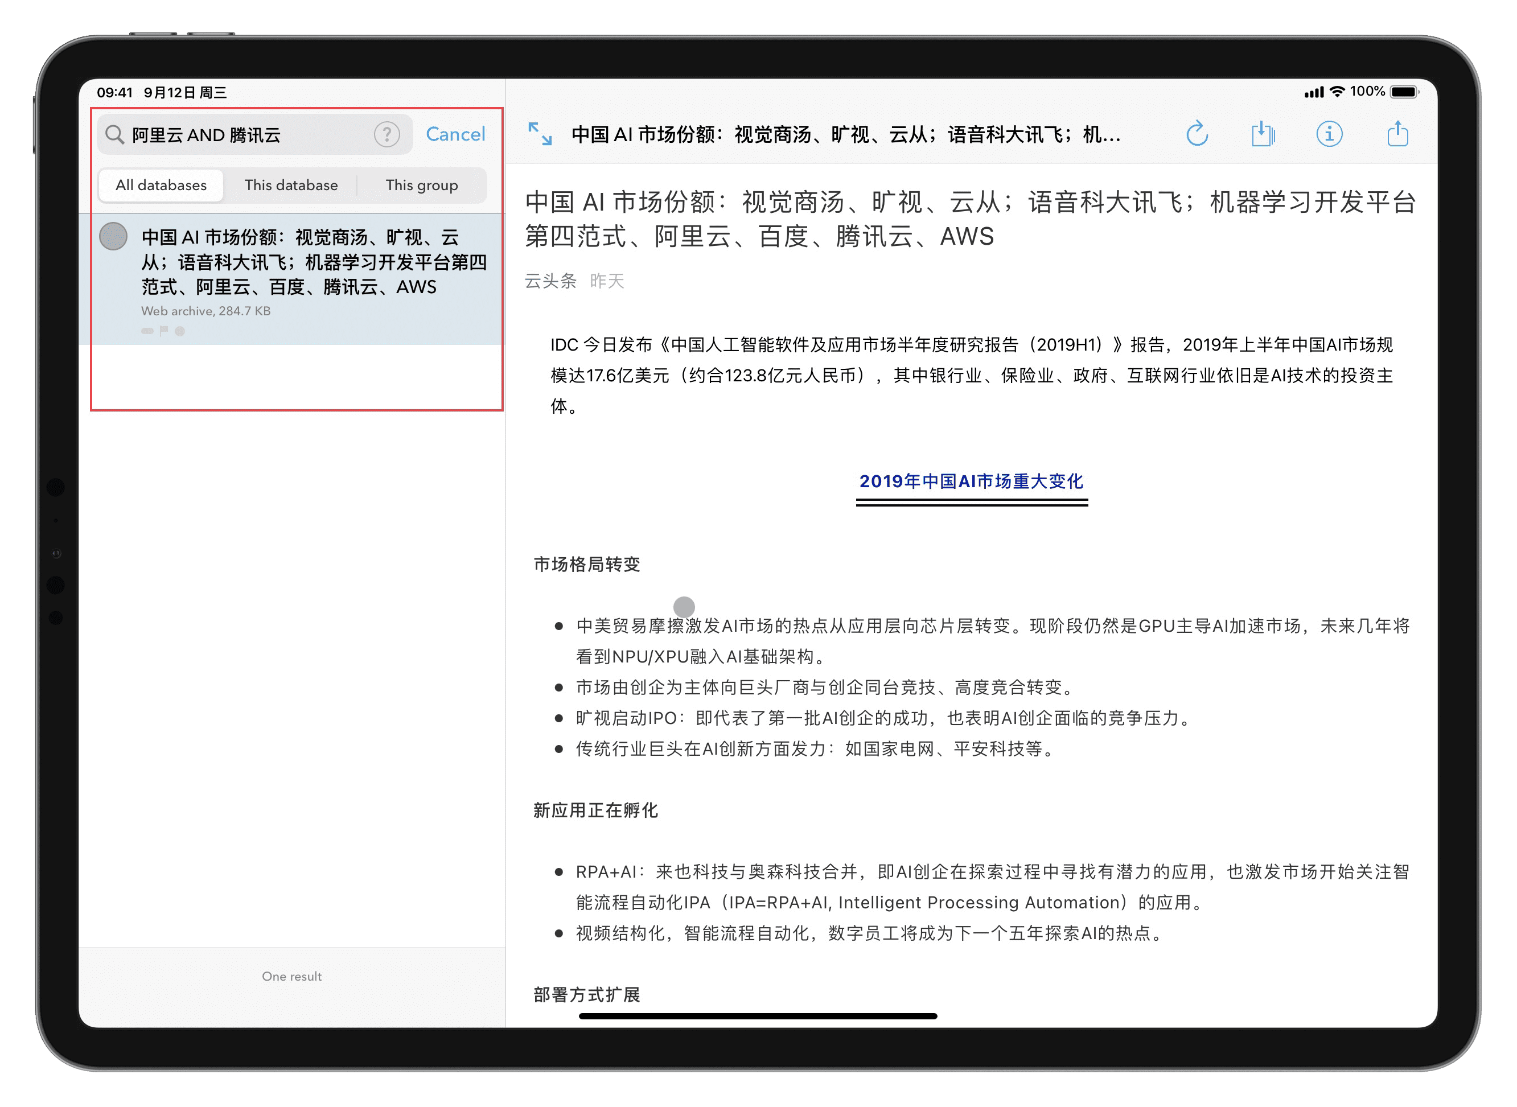Open search help question mark icon
This screenshot has height=1107, width=1517.
point(387,135)
